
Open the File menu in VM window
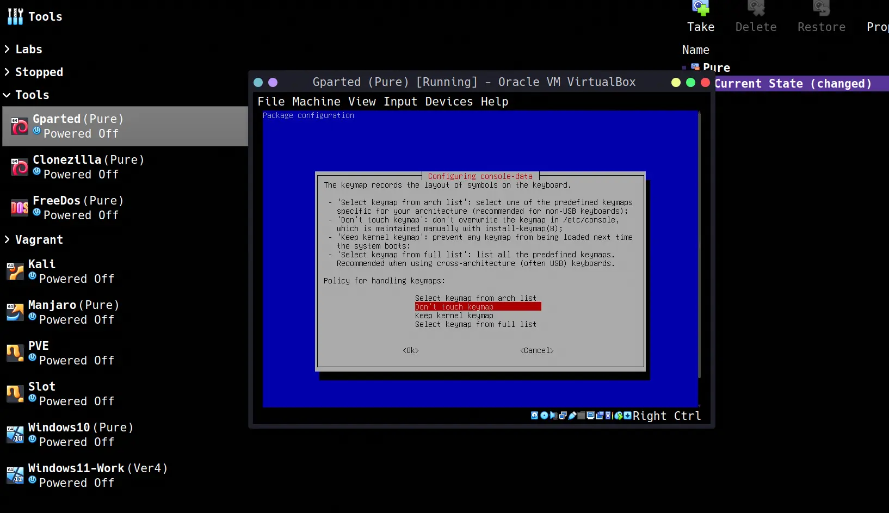pos(271,102)
